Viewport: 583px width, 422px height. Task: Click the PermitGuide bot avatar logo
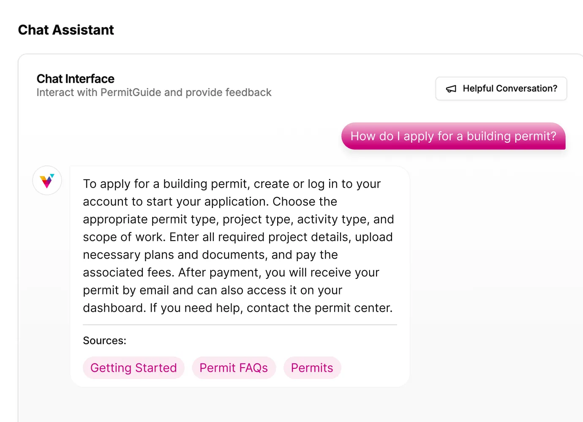pos(47,180)
